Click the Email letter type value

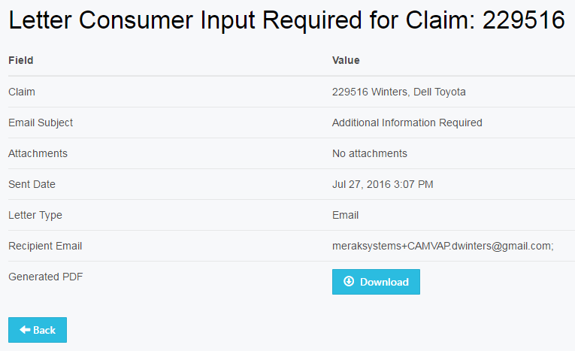[x=345, y=215]
